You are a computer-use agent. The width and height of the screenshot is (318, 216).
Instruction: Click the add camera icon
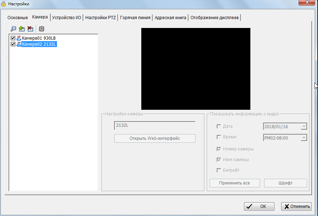coord(22,29)
